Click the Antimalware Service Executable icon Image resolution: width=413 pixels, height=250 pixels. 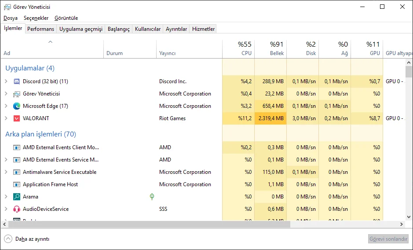coord(17,172)
